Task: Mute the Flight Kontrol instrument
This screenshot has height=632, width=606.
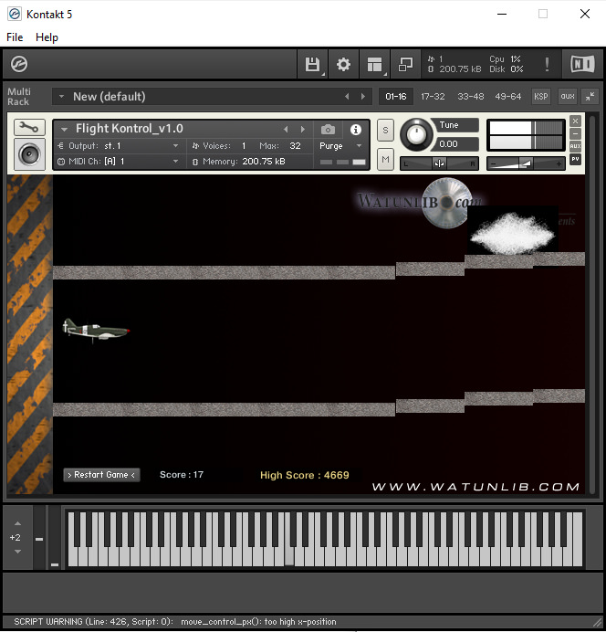Action: (385, 159)
